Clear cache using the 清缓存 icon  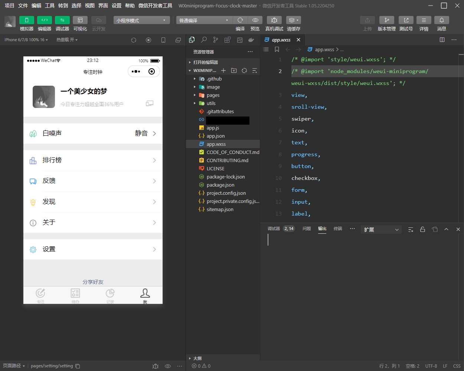(293, 20)
